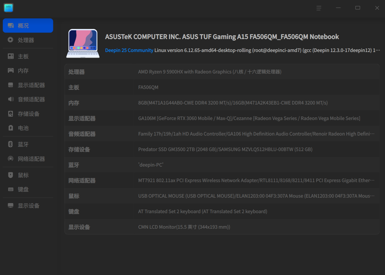
Task: Click the 显示设备 row label in overview table
Action: point(79,227)
